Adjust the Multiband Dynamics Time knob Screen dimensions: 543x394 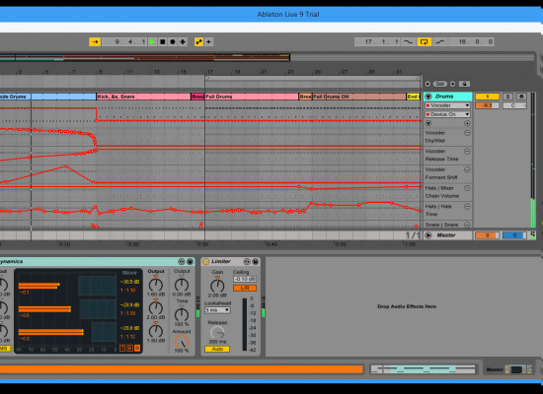point(182,314)
